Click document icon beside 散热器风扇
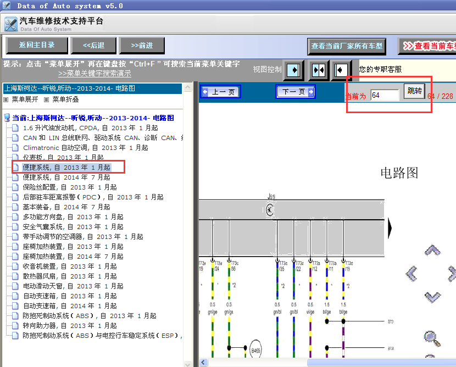Image resolution: width=456 pixels, height=367 pixels. tap(15, 276)
